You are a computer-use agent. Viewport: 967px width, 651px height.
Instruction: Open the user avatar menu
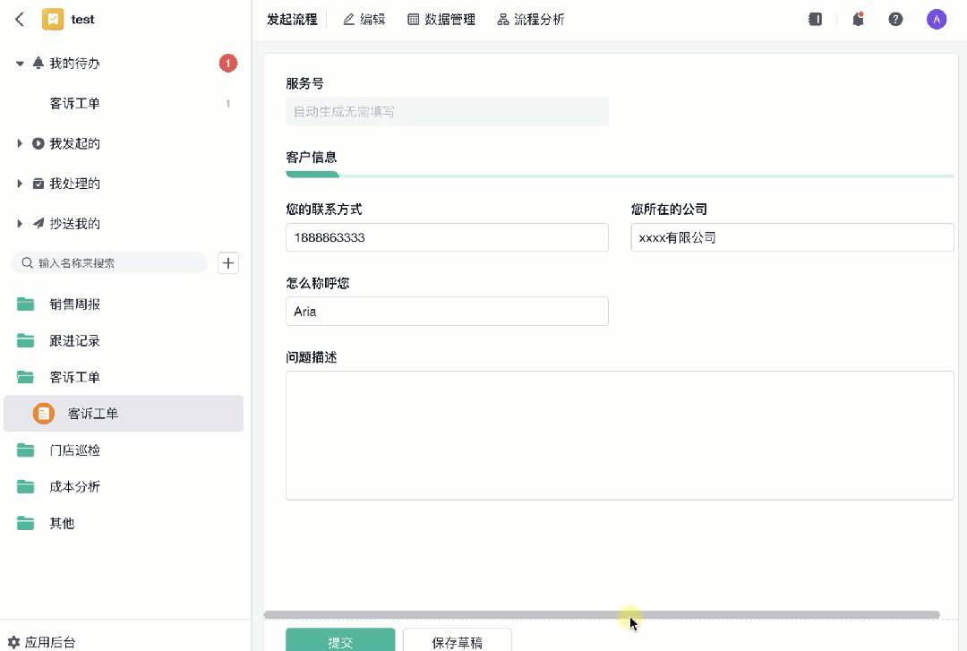point(937,19)
